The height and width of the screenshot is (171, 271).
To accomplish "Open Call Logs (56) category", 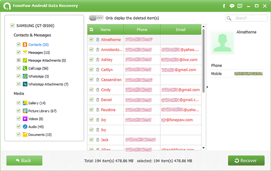I will tap(38, 68).
